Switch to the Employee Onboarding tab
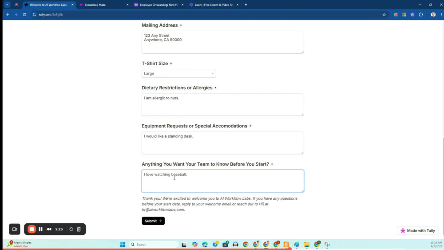The width and height of the screenshot is (444, 250). [159, 4]
